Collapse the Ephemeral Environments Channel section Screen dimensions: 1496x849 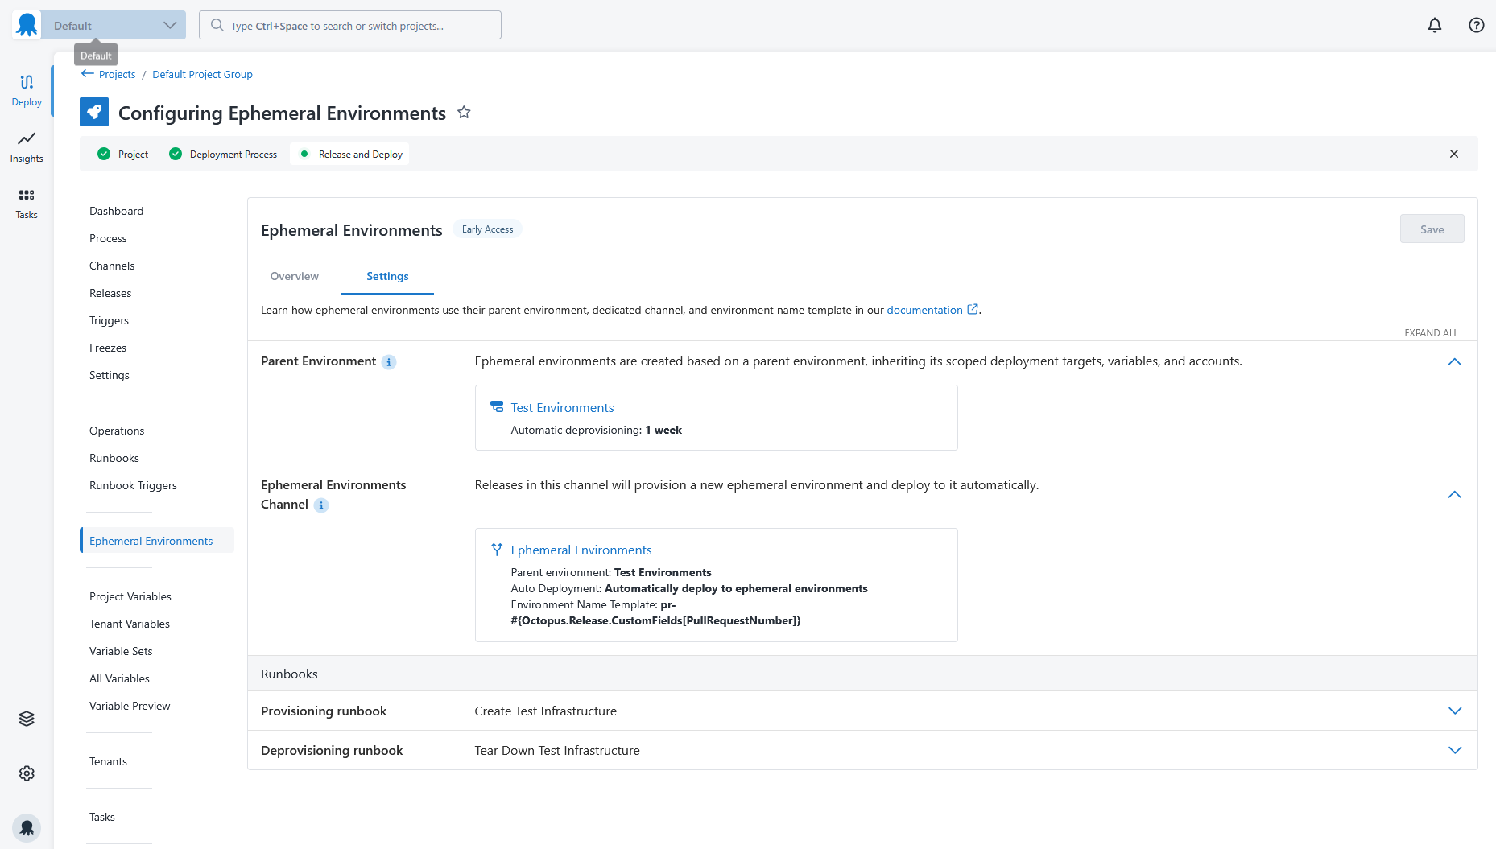tap(1455, 495)
